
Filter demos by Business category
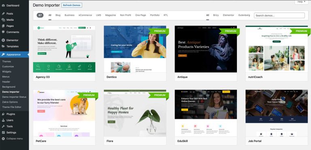tap(69, 15)
